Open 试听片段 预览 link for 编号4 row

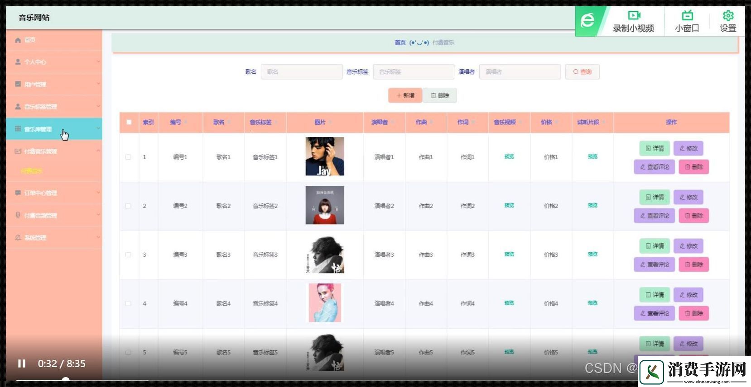point(592,303)
